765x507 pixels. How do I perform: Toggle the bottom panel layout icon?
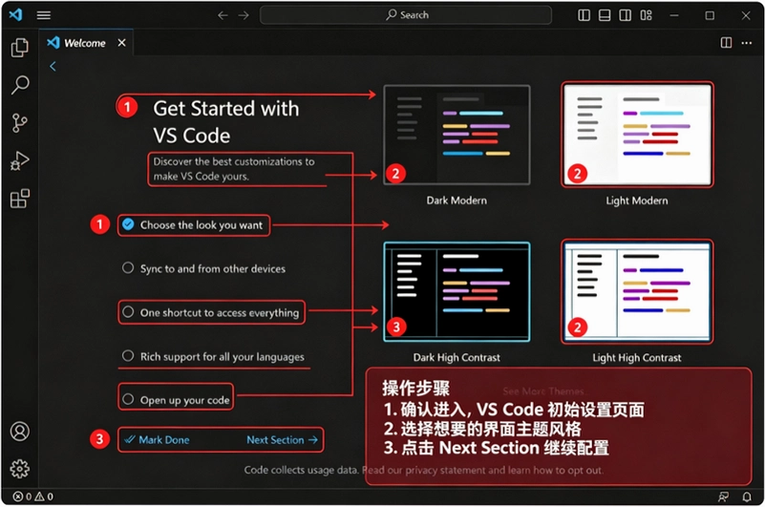pos(605,15)
